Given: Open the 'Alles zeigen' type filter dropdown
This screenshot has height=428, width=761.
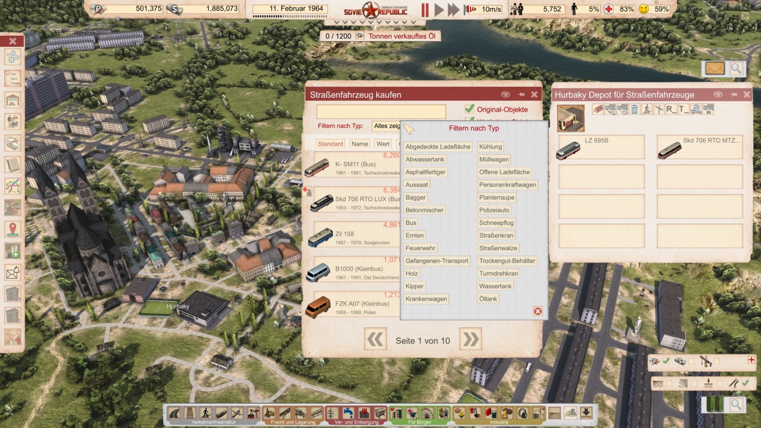Looking at the screenshot, I should click(x=386, y=126).
